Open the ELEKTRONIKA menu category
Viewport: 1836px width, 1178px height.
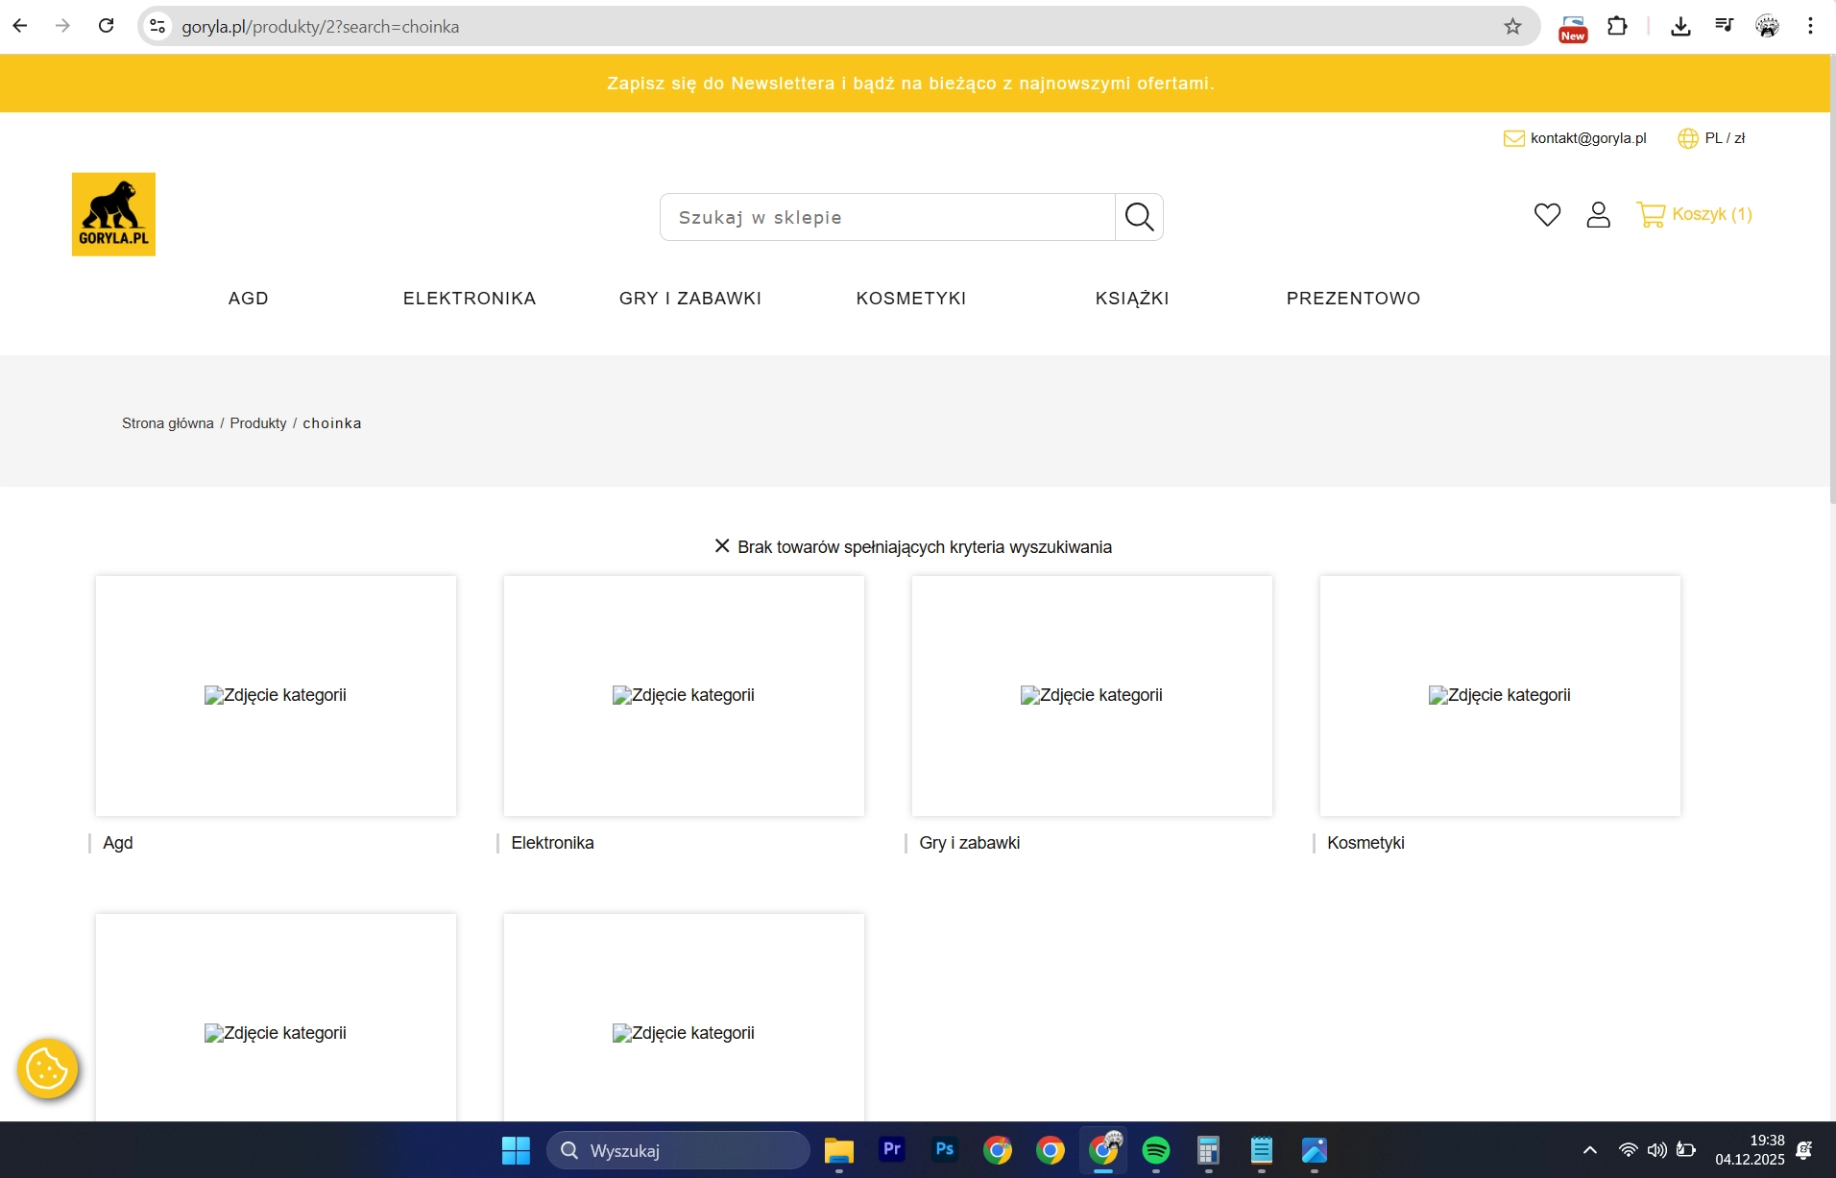pos(470,299)
